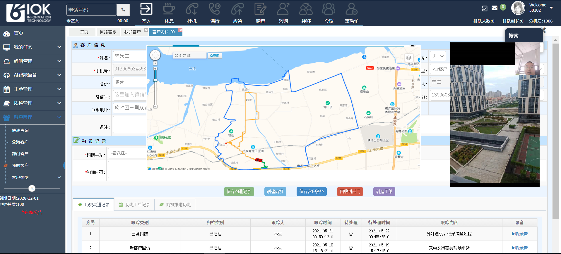Open the gender 男 dropdown

point(438,56)
